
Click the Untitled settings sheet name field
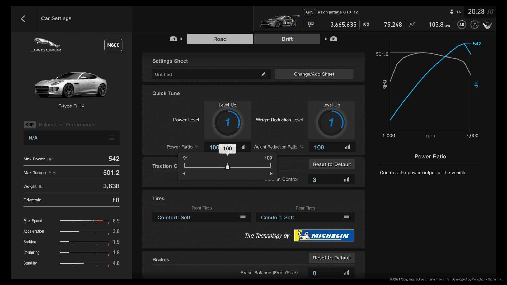tap(212, 74)
